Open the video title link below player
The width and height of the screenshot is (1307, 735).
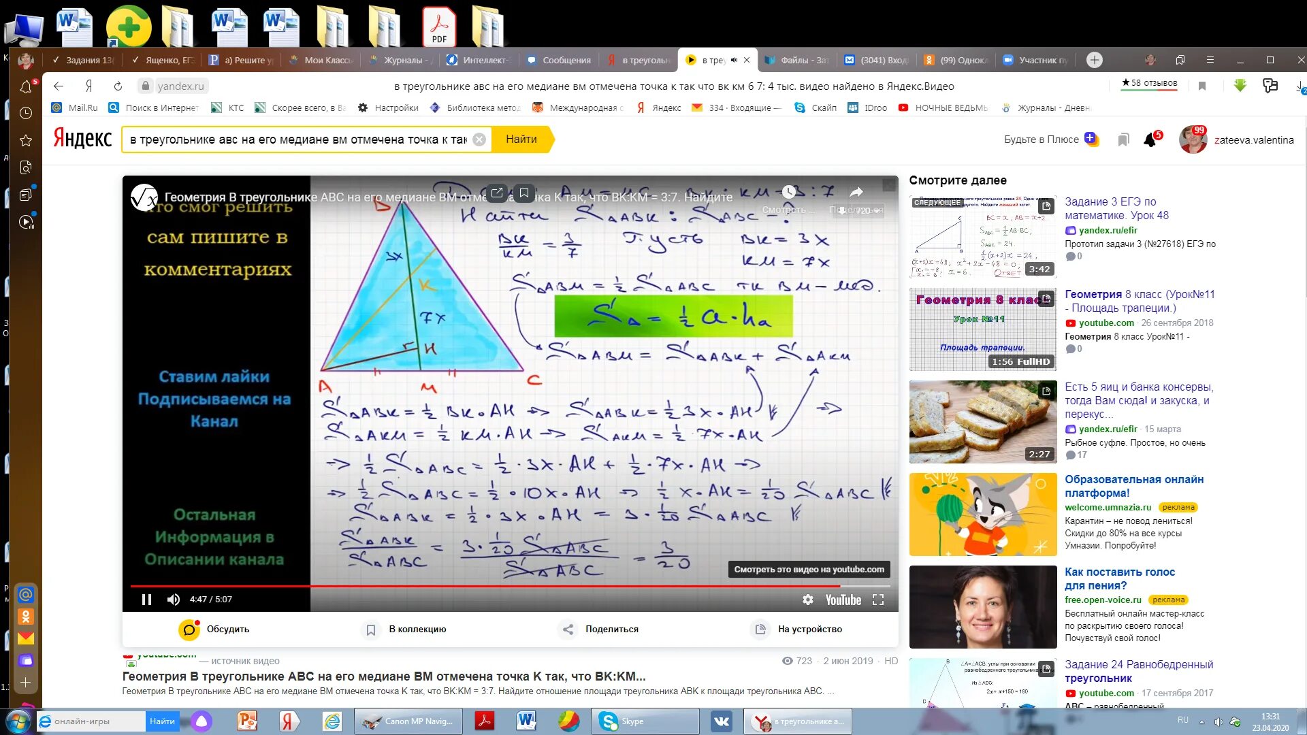click(384, 676)
